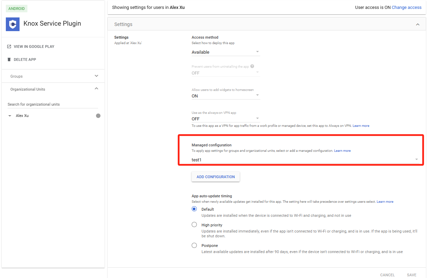Click the Search for organizational units field
431x278 pixels.
tap(53, 104)
